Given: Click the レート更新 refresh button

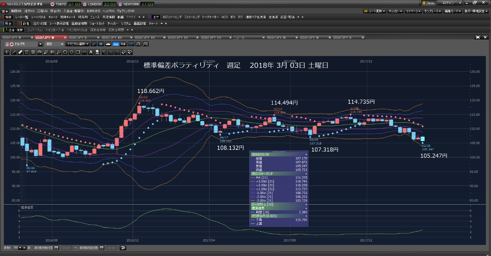Looking at the screenshot, I should [376, 11].
